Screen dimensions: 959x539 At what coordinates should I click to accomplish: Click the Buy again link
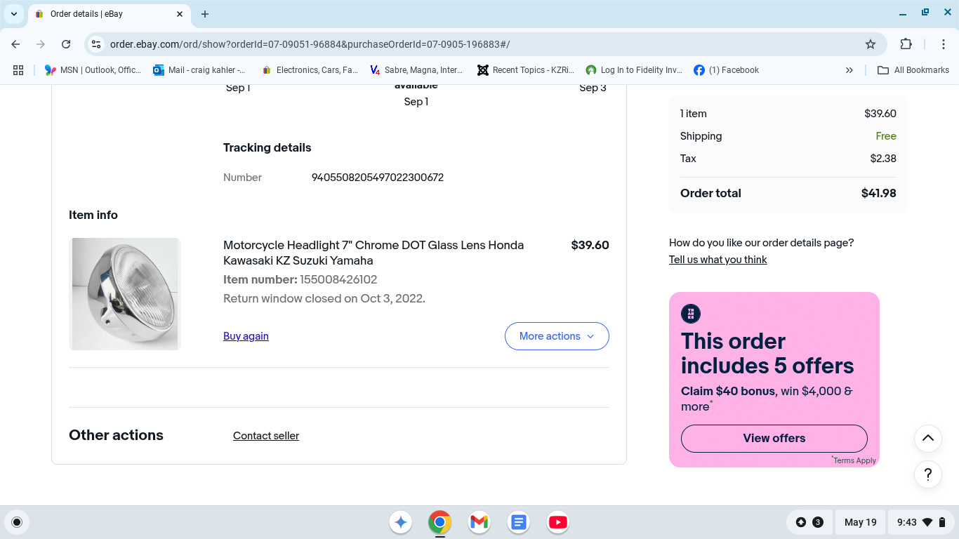point(246,336)
